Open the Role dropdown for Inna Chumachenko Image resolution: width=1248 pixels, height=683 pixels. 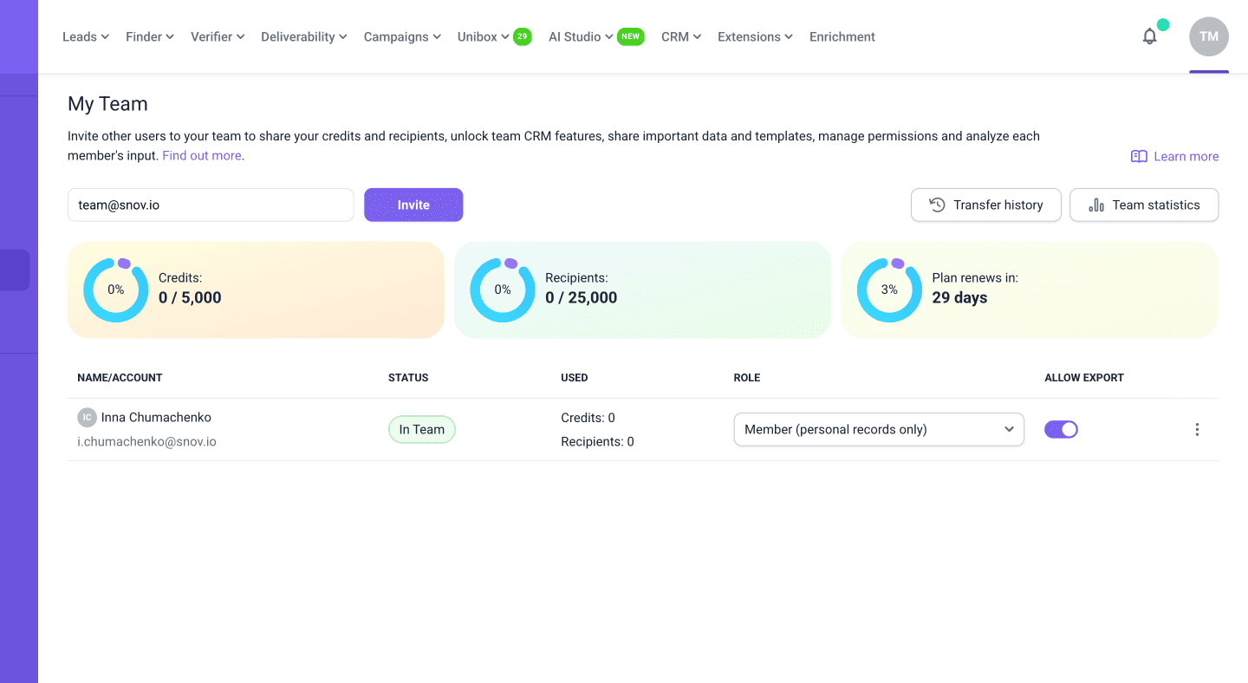tap(879, 429)
